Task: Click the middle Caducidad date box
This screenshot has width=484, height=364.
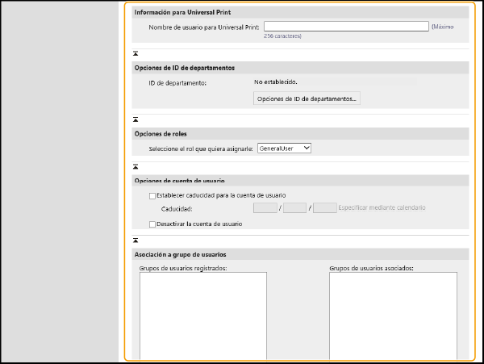Action: tap(295, 208)
